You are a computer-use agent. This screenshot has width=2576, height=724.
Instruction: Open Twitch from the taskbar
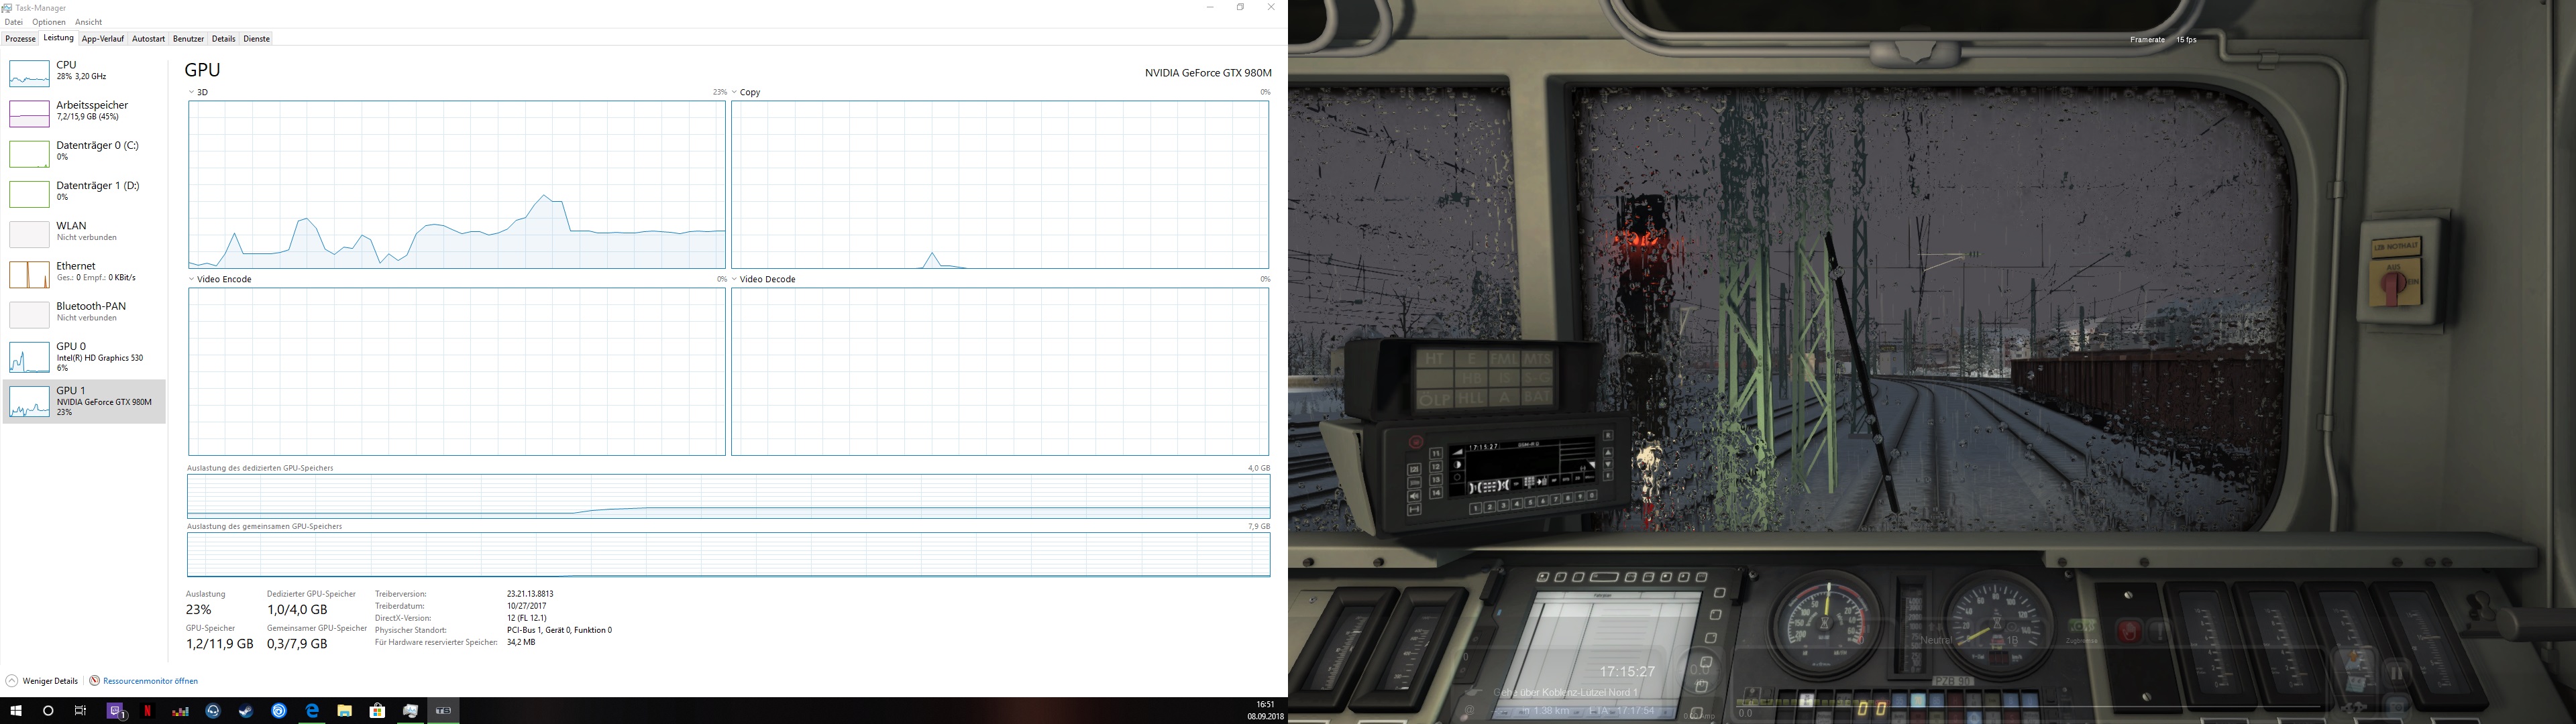tap(115, 711)
